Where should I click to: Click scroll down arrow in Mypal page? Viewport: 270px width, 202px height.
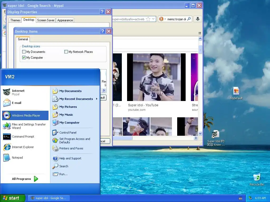(200, 133)
